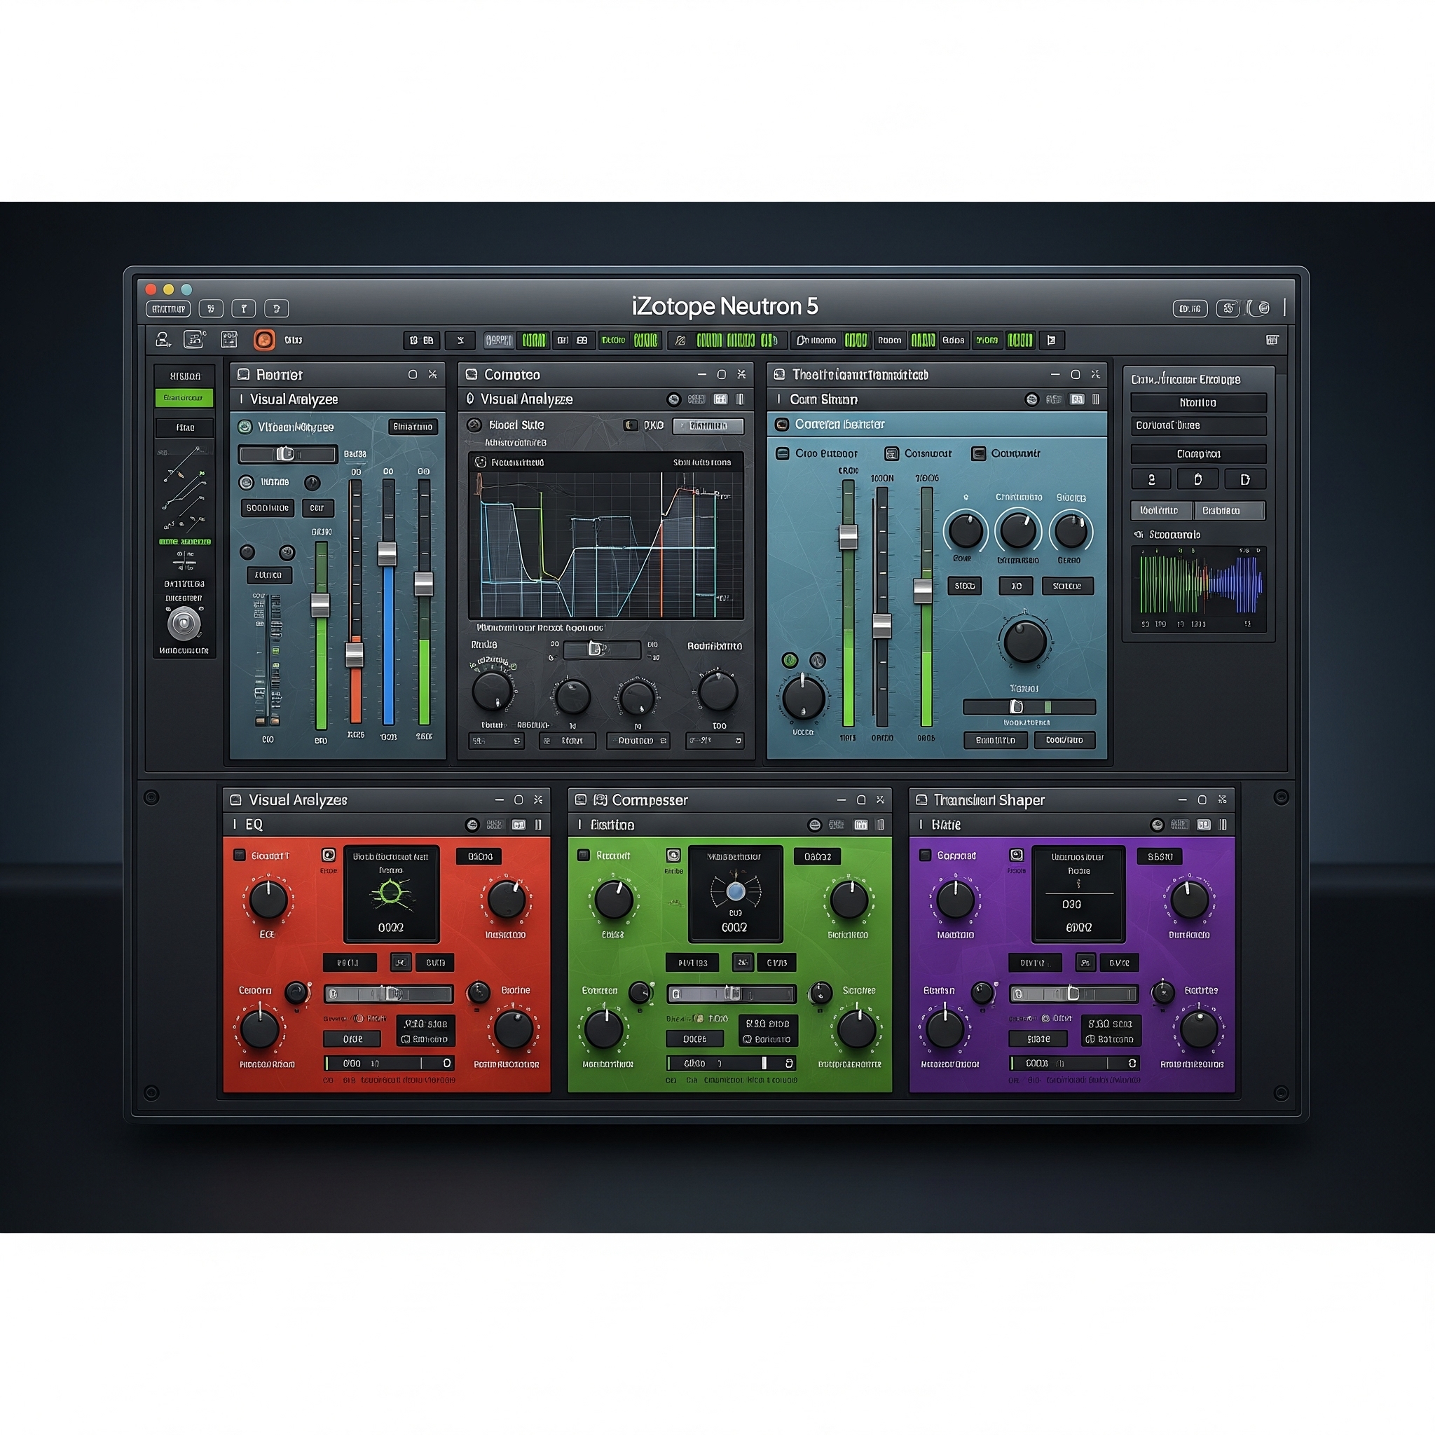Viewport: 1435px width, 1435px height.
Task: Switch to the Grabriteo tab in right panel
Action: [x=1229, y=510]
